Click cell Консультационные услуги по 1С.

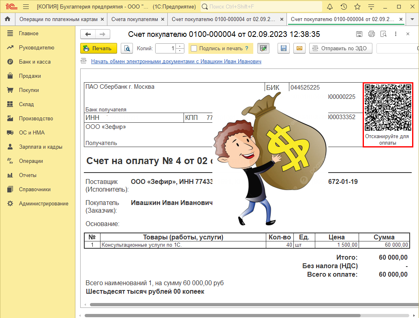click(x=183, y=245)
